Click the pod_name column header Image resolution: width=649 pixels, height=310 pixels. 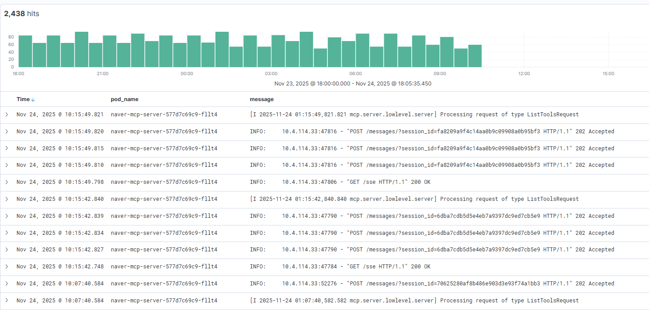pyautogui.click(x=125, y=99)
